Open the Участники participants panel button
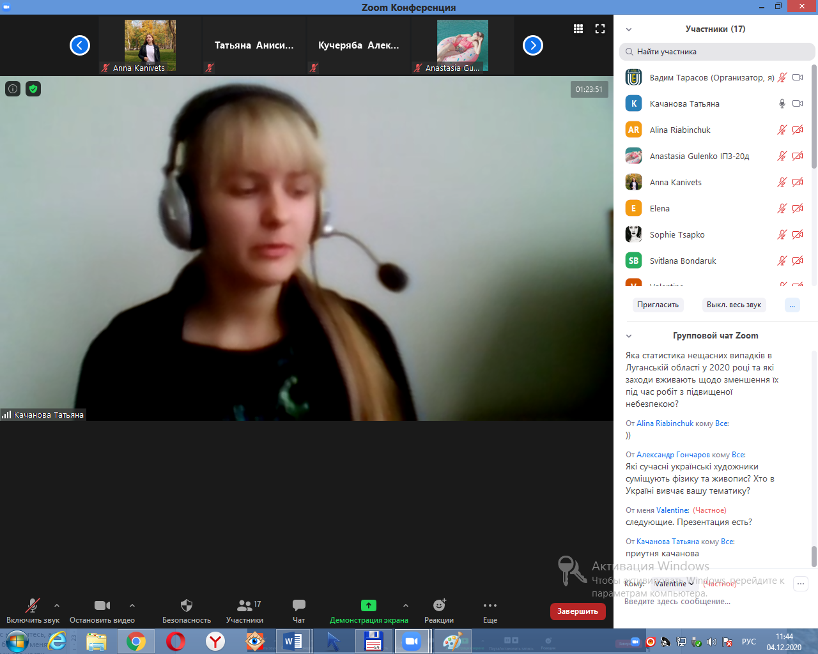 pos(245,611)
